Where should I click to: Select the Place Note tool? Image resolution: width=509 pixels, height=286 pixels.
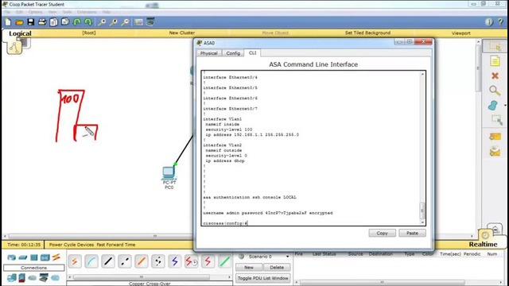point(495,61)
